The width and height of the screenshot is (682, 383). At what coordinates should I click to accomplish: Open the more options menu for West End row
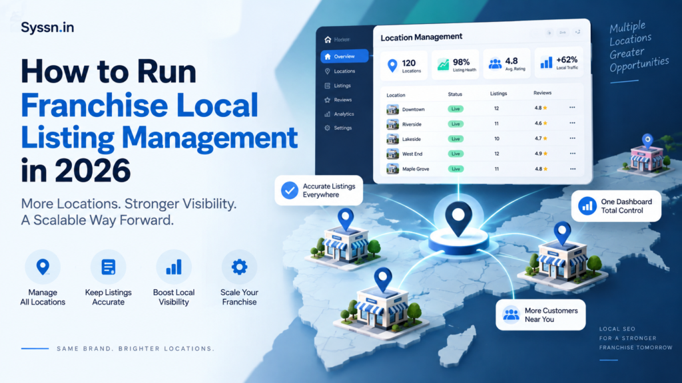[573, 154]
